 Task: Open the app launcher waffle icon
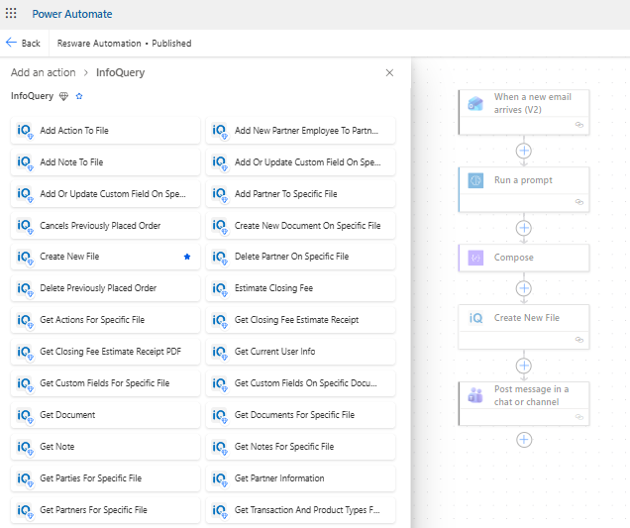click(11, 14)
